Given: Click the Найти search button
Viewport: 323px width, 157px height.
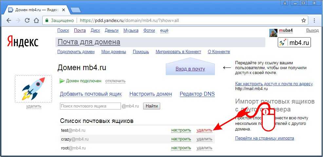Looking at the screenshot, I should coord(152,106).
